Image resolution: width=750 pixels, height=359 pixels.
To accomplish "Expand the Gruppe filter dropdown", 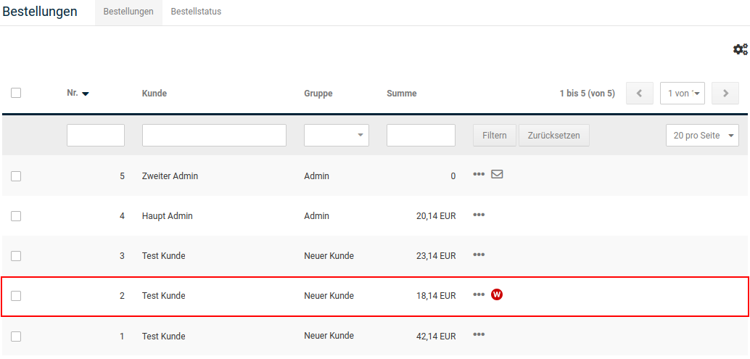I will pos(337,136).
